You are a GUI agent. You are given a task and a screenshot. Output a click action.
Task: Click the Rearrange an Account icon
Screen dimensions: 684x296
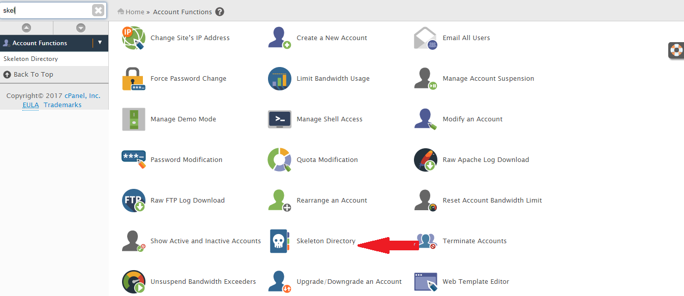pyautogui.click(x=280, y=201)
